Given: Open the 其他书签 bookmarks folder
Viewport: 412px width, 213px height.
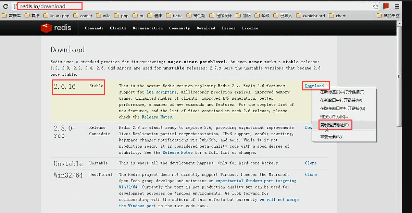Looking at the screenshot, I should coord(388,15).
